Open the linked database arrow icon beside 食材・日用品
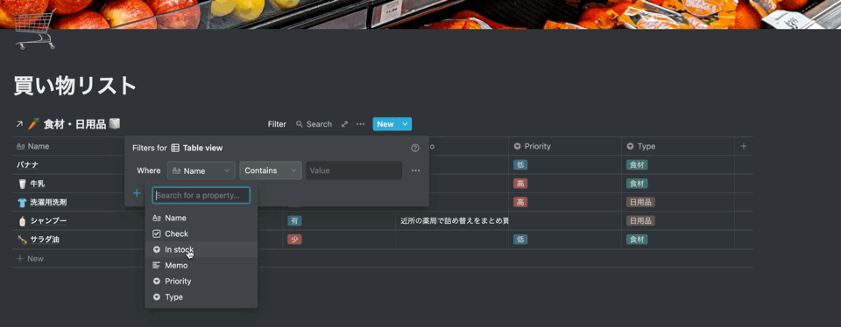Image resolution: width=841 pixels, height=327 pixels. click(x=19, y=124)
